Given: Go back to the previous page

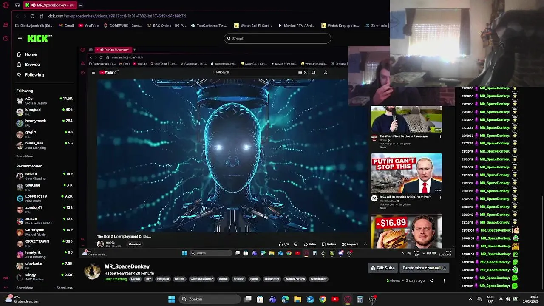Looking at the screenshot, I should click(x=17, y=16).
